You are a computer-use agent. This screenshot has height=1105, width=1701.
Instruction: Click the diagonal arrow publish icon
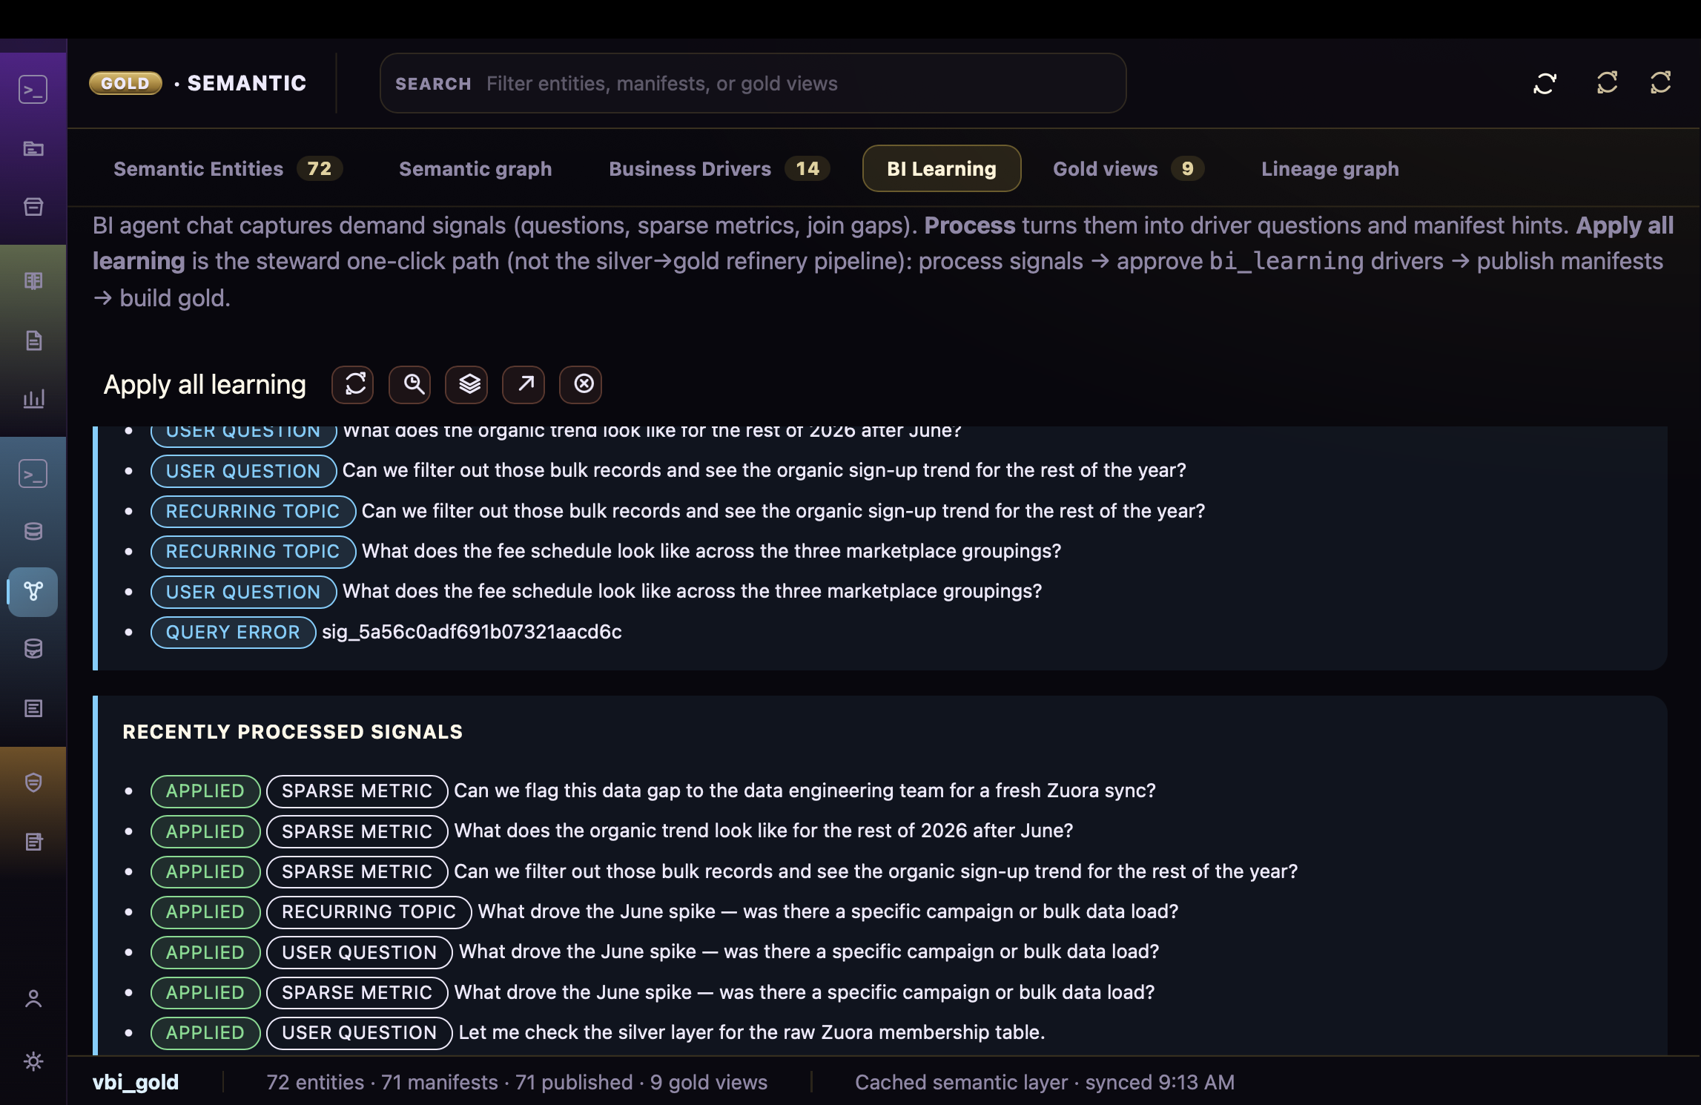click(x=523, y=384)
